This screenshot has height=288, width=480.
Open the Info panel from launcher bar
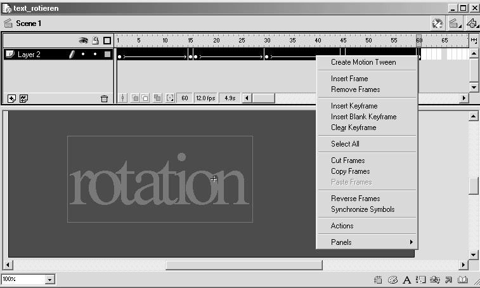click(x=378, y=279)
